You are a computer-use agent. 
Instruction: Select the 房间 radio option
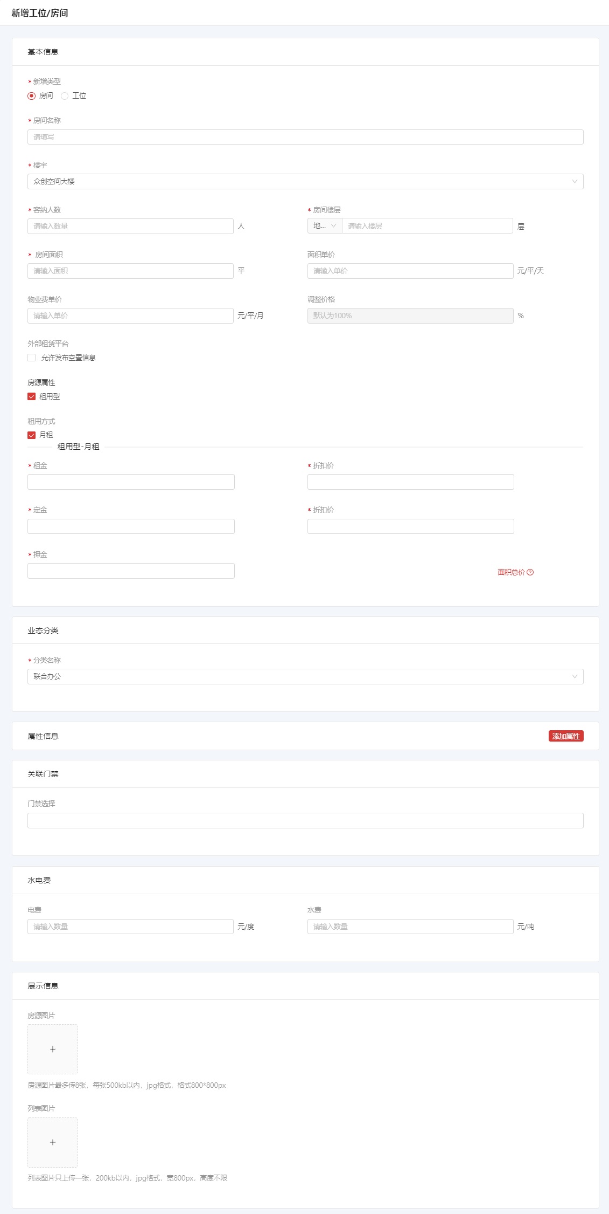click(x=32, y=96)
